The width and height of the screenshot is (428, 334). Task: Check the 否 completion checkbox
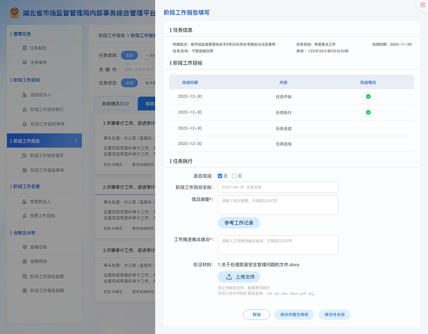click(x=234, y=176)
